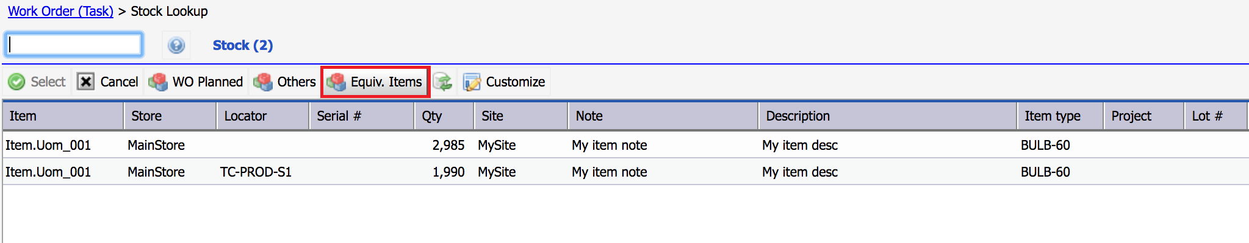This screenshot has height=243, width=1249.
Task: Sort by the Qty column header
Action: pos(445,116)
